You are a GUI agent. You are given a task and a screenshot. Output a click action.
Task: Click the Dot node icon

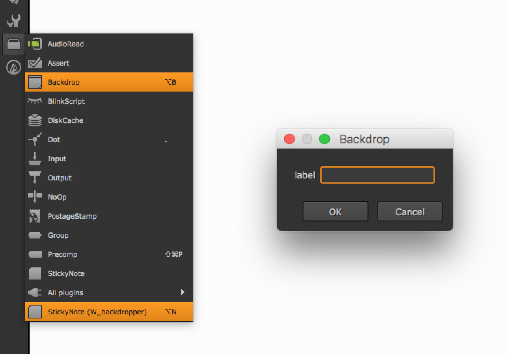pyautogui.click(x=35, y=139)
